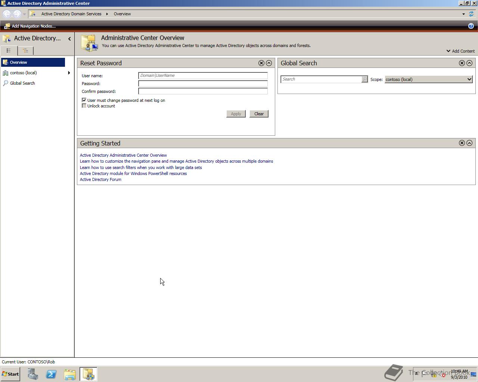The image size is (478, 382).
Task: Open help via the question mark icon
Action: [x=471, y=26]
